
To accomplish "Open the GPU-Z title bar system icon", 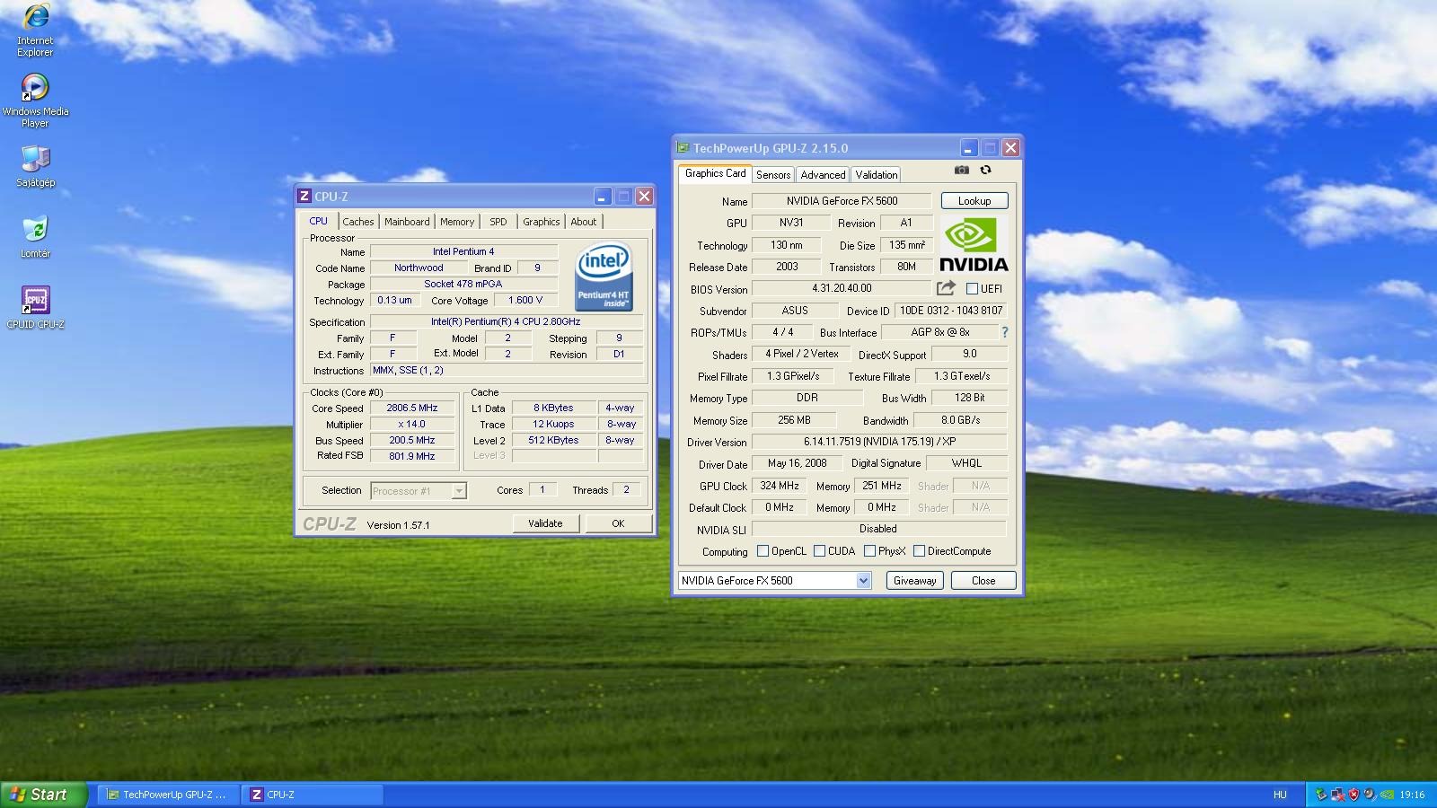I will coord(683,148).
